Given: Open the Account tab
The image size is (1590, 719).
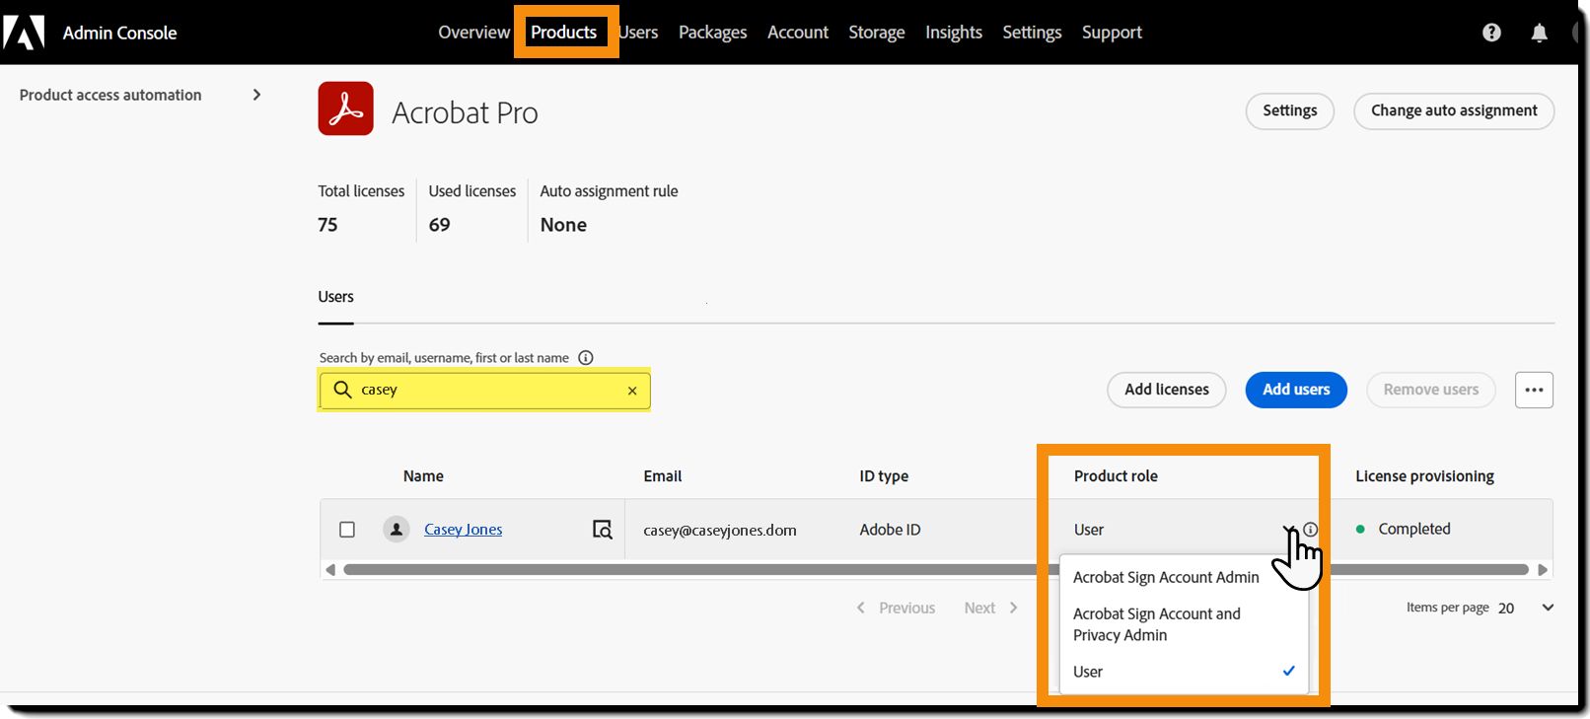Looking at the screenshot, I should click(798, 33).
